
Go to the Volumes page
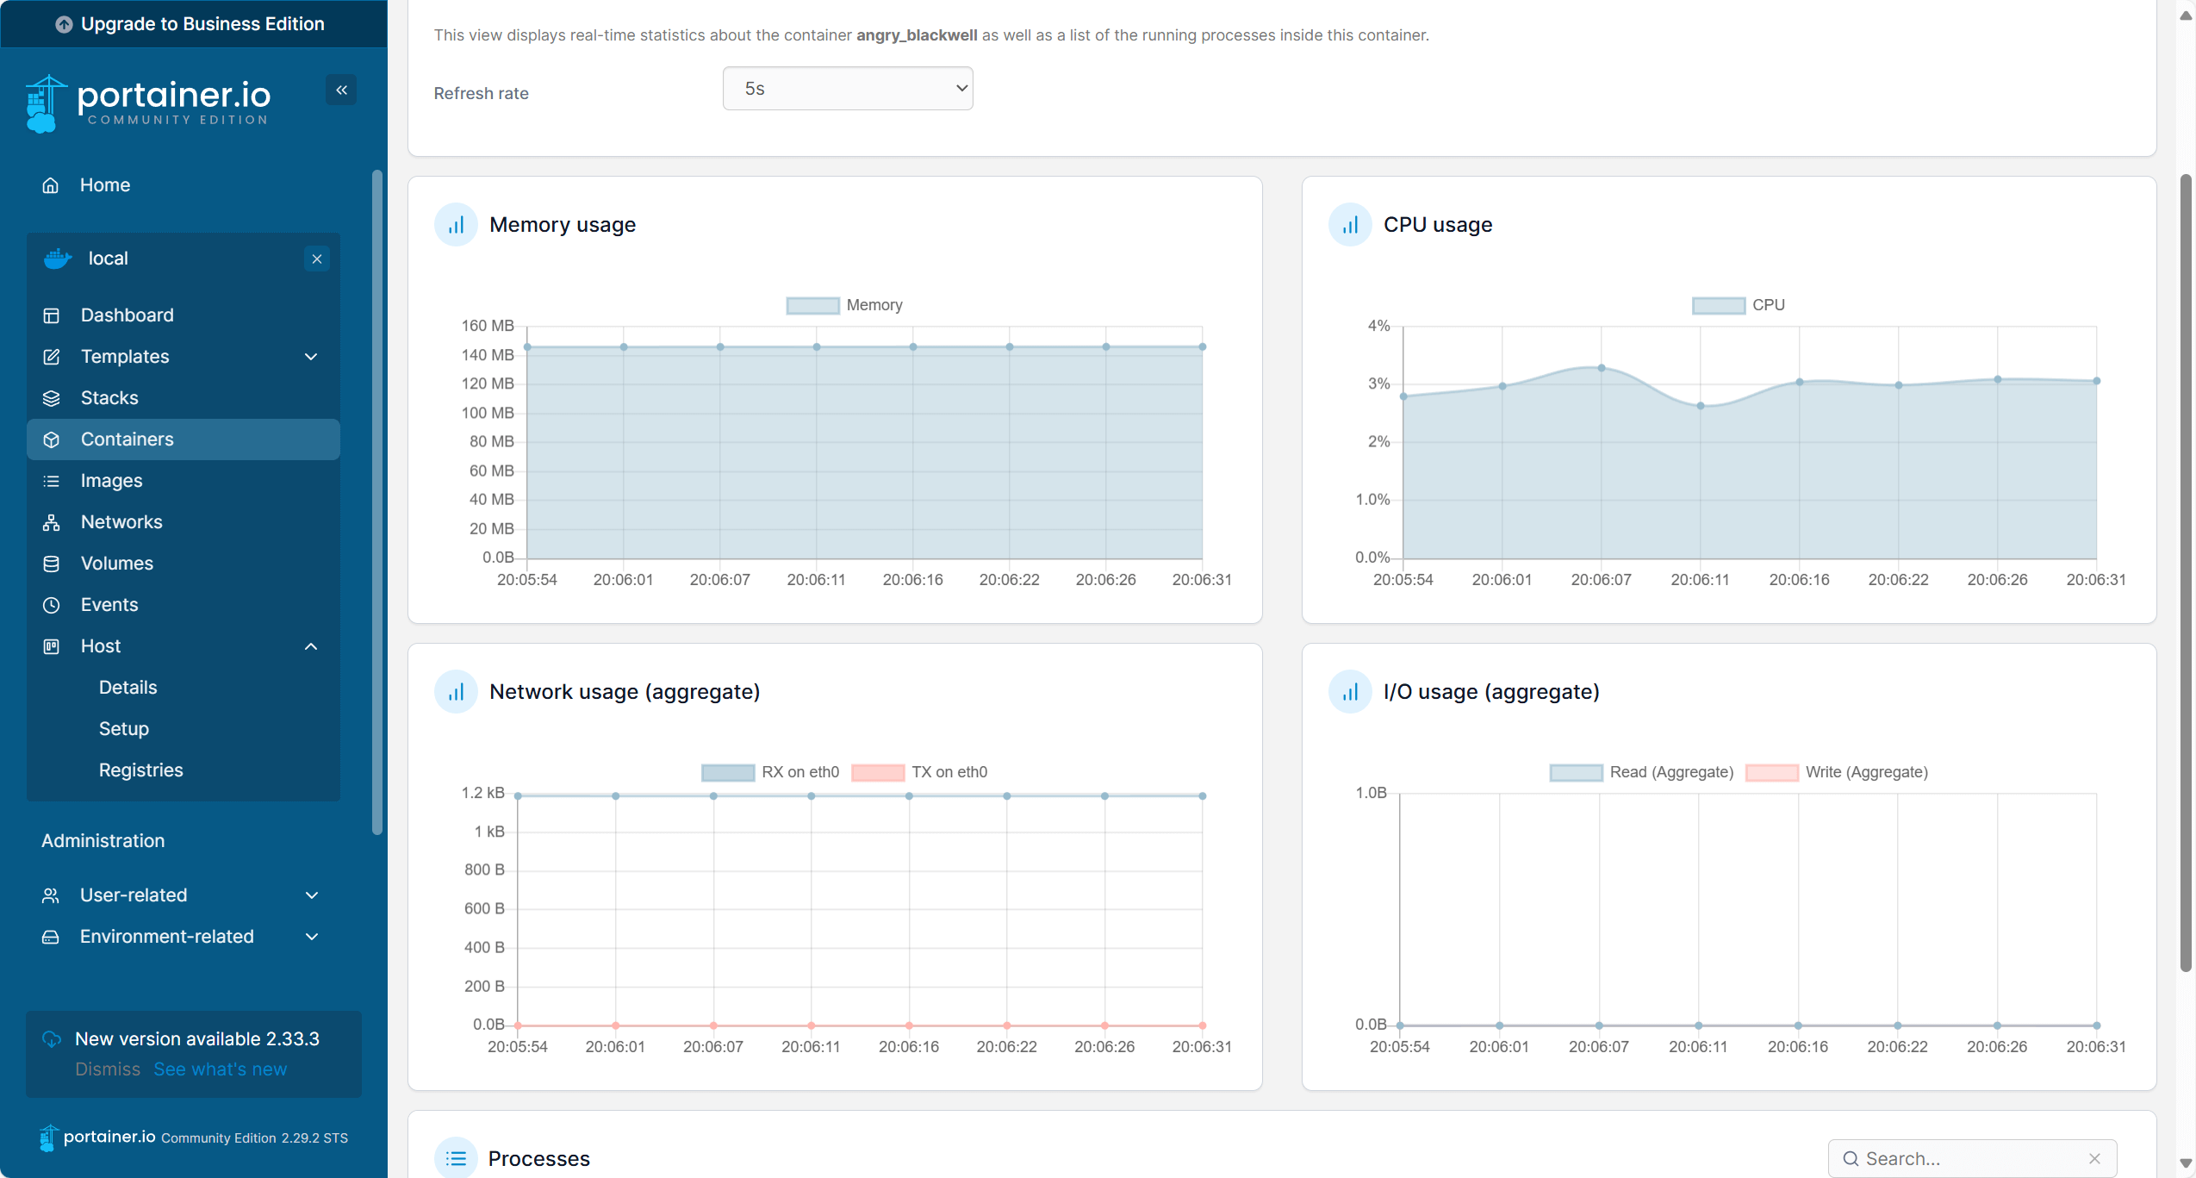pyautogui.click(x=116, y=564)
